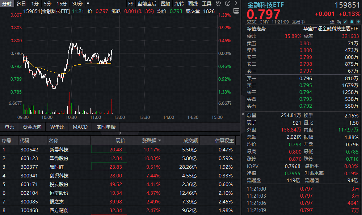The height and width of the screenshot is (215, 362).
Task: Click the help question-mark icon
Action: point(227,4)
